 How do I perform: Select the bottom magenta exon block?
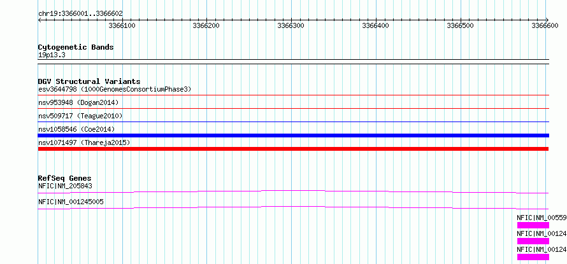533,257
